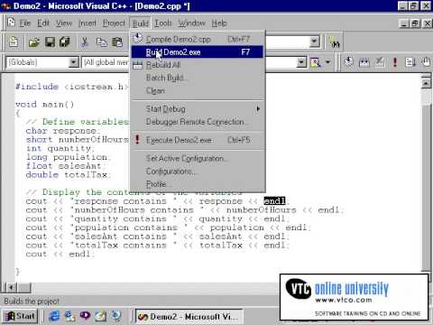Open the find combo box dropdown arrow
Viewport: 433px width, 325px height.
point(315,42)
